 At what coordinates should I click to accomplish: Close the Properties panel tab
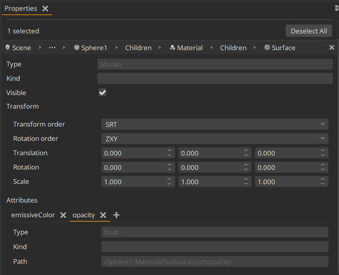click(x=45, y=8)
